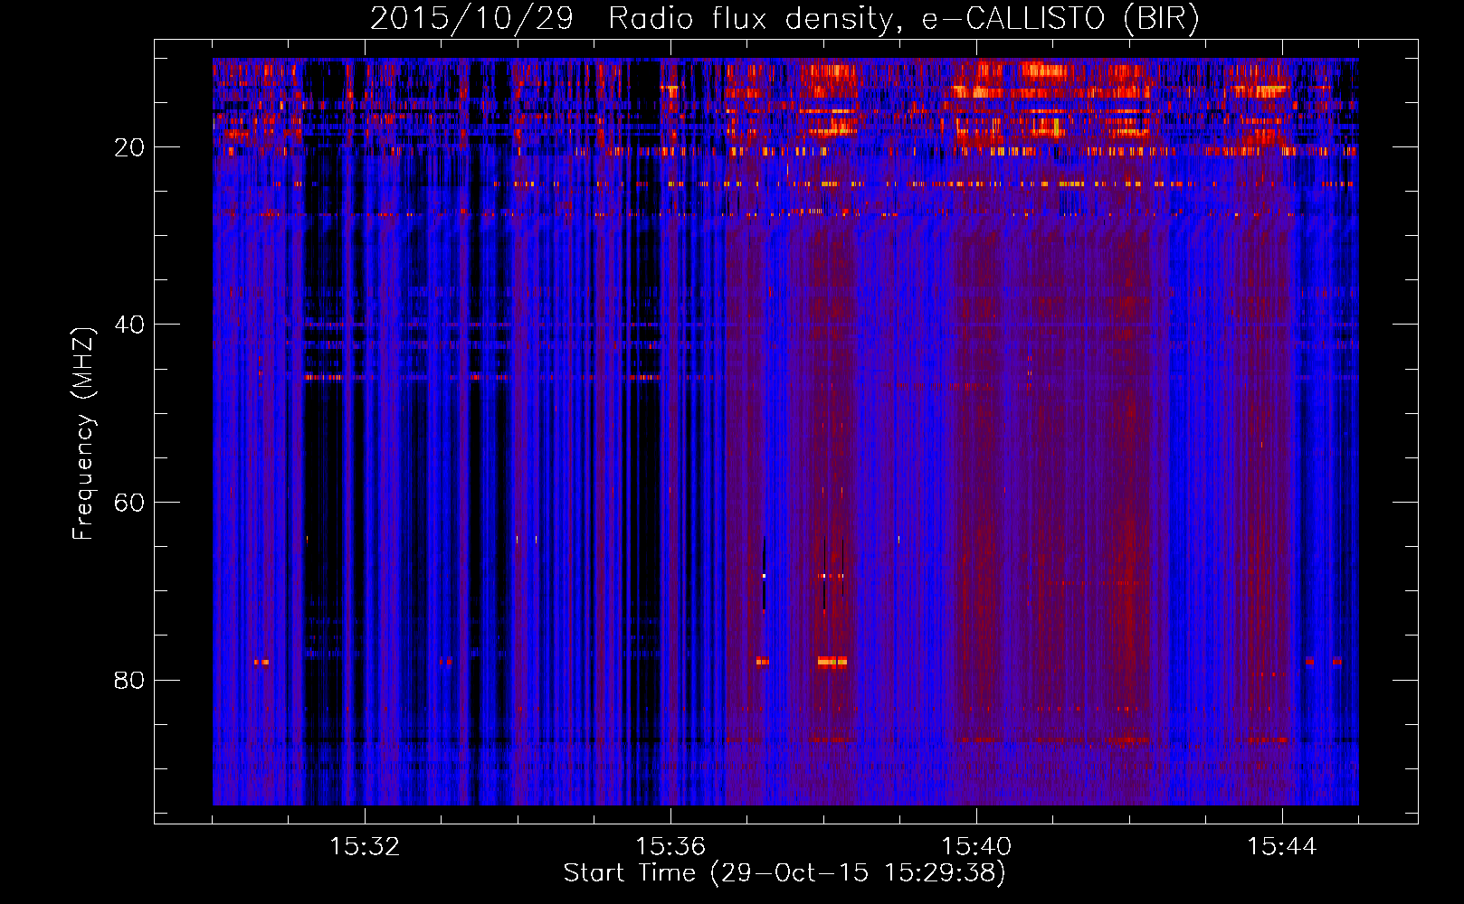The width and height of the screenshot is (1464, 904).
Task: Click the 20 MHz frequency tick label
Action: (x=129, y=147)
